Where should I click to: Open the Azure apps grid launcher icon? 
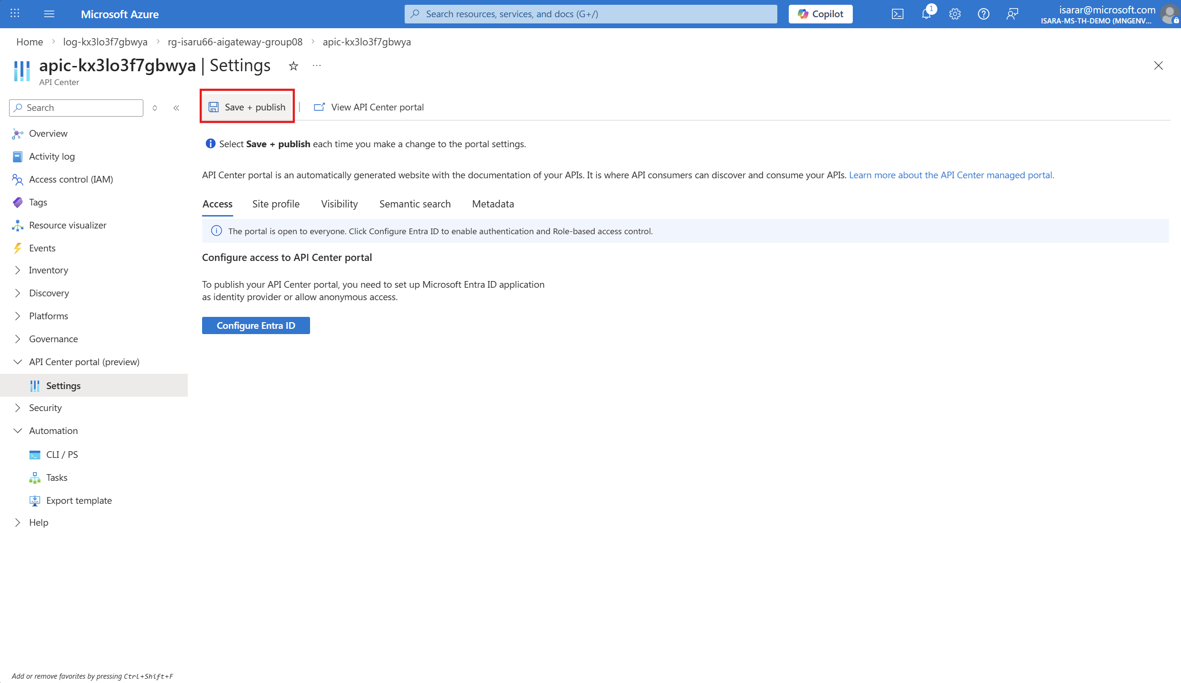pos(15,13)
